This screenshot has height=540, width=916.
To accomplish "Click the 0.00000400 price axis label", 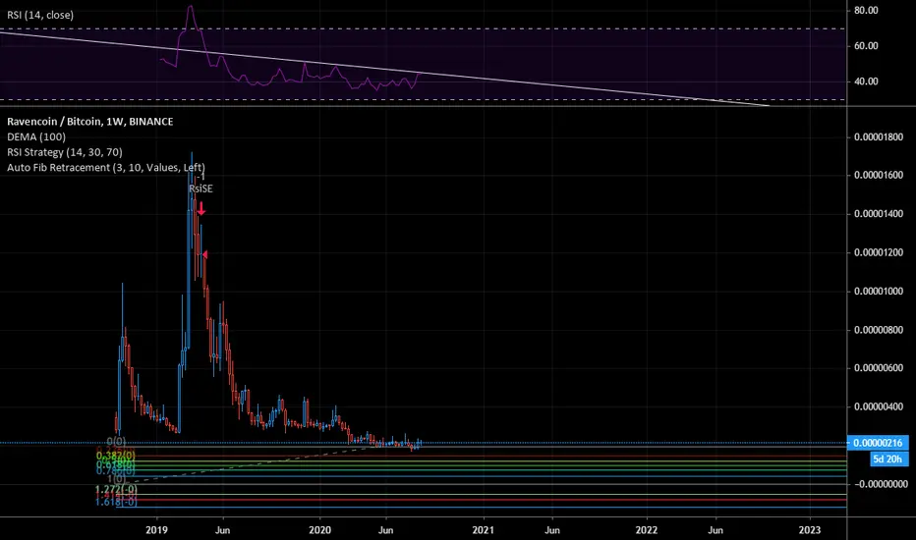I will pos(878,406).
